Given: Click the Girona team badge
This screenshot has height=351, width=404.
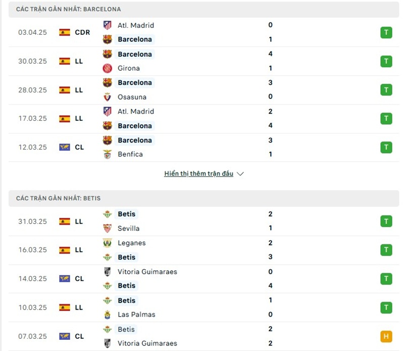Looking at the screenshot, I should coord(108,68).
